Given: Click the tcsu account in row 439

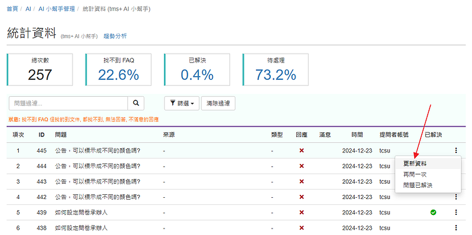Looking at the screenshot, I should point(385,213).
